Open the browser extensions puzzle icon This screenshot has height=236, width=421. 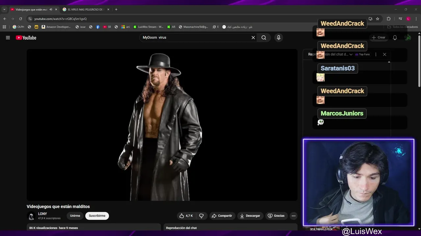(x=388, y=19)
